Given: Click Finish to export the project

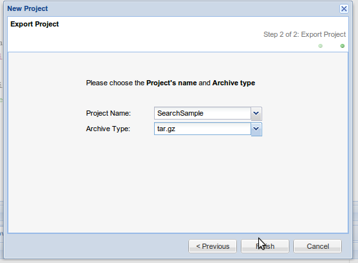Looking at the screenshot, I should click(265, 246).
